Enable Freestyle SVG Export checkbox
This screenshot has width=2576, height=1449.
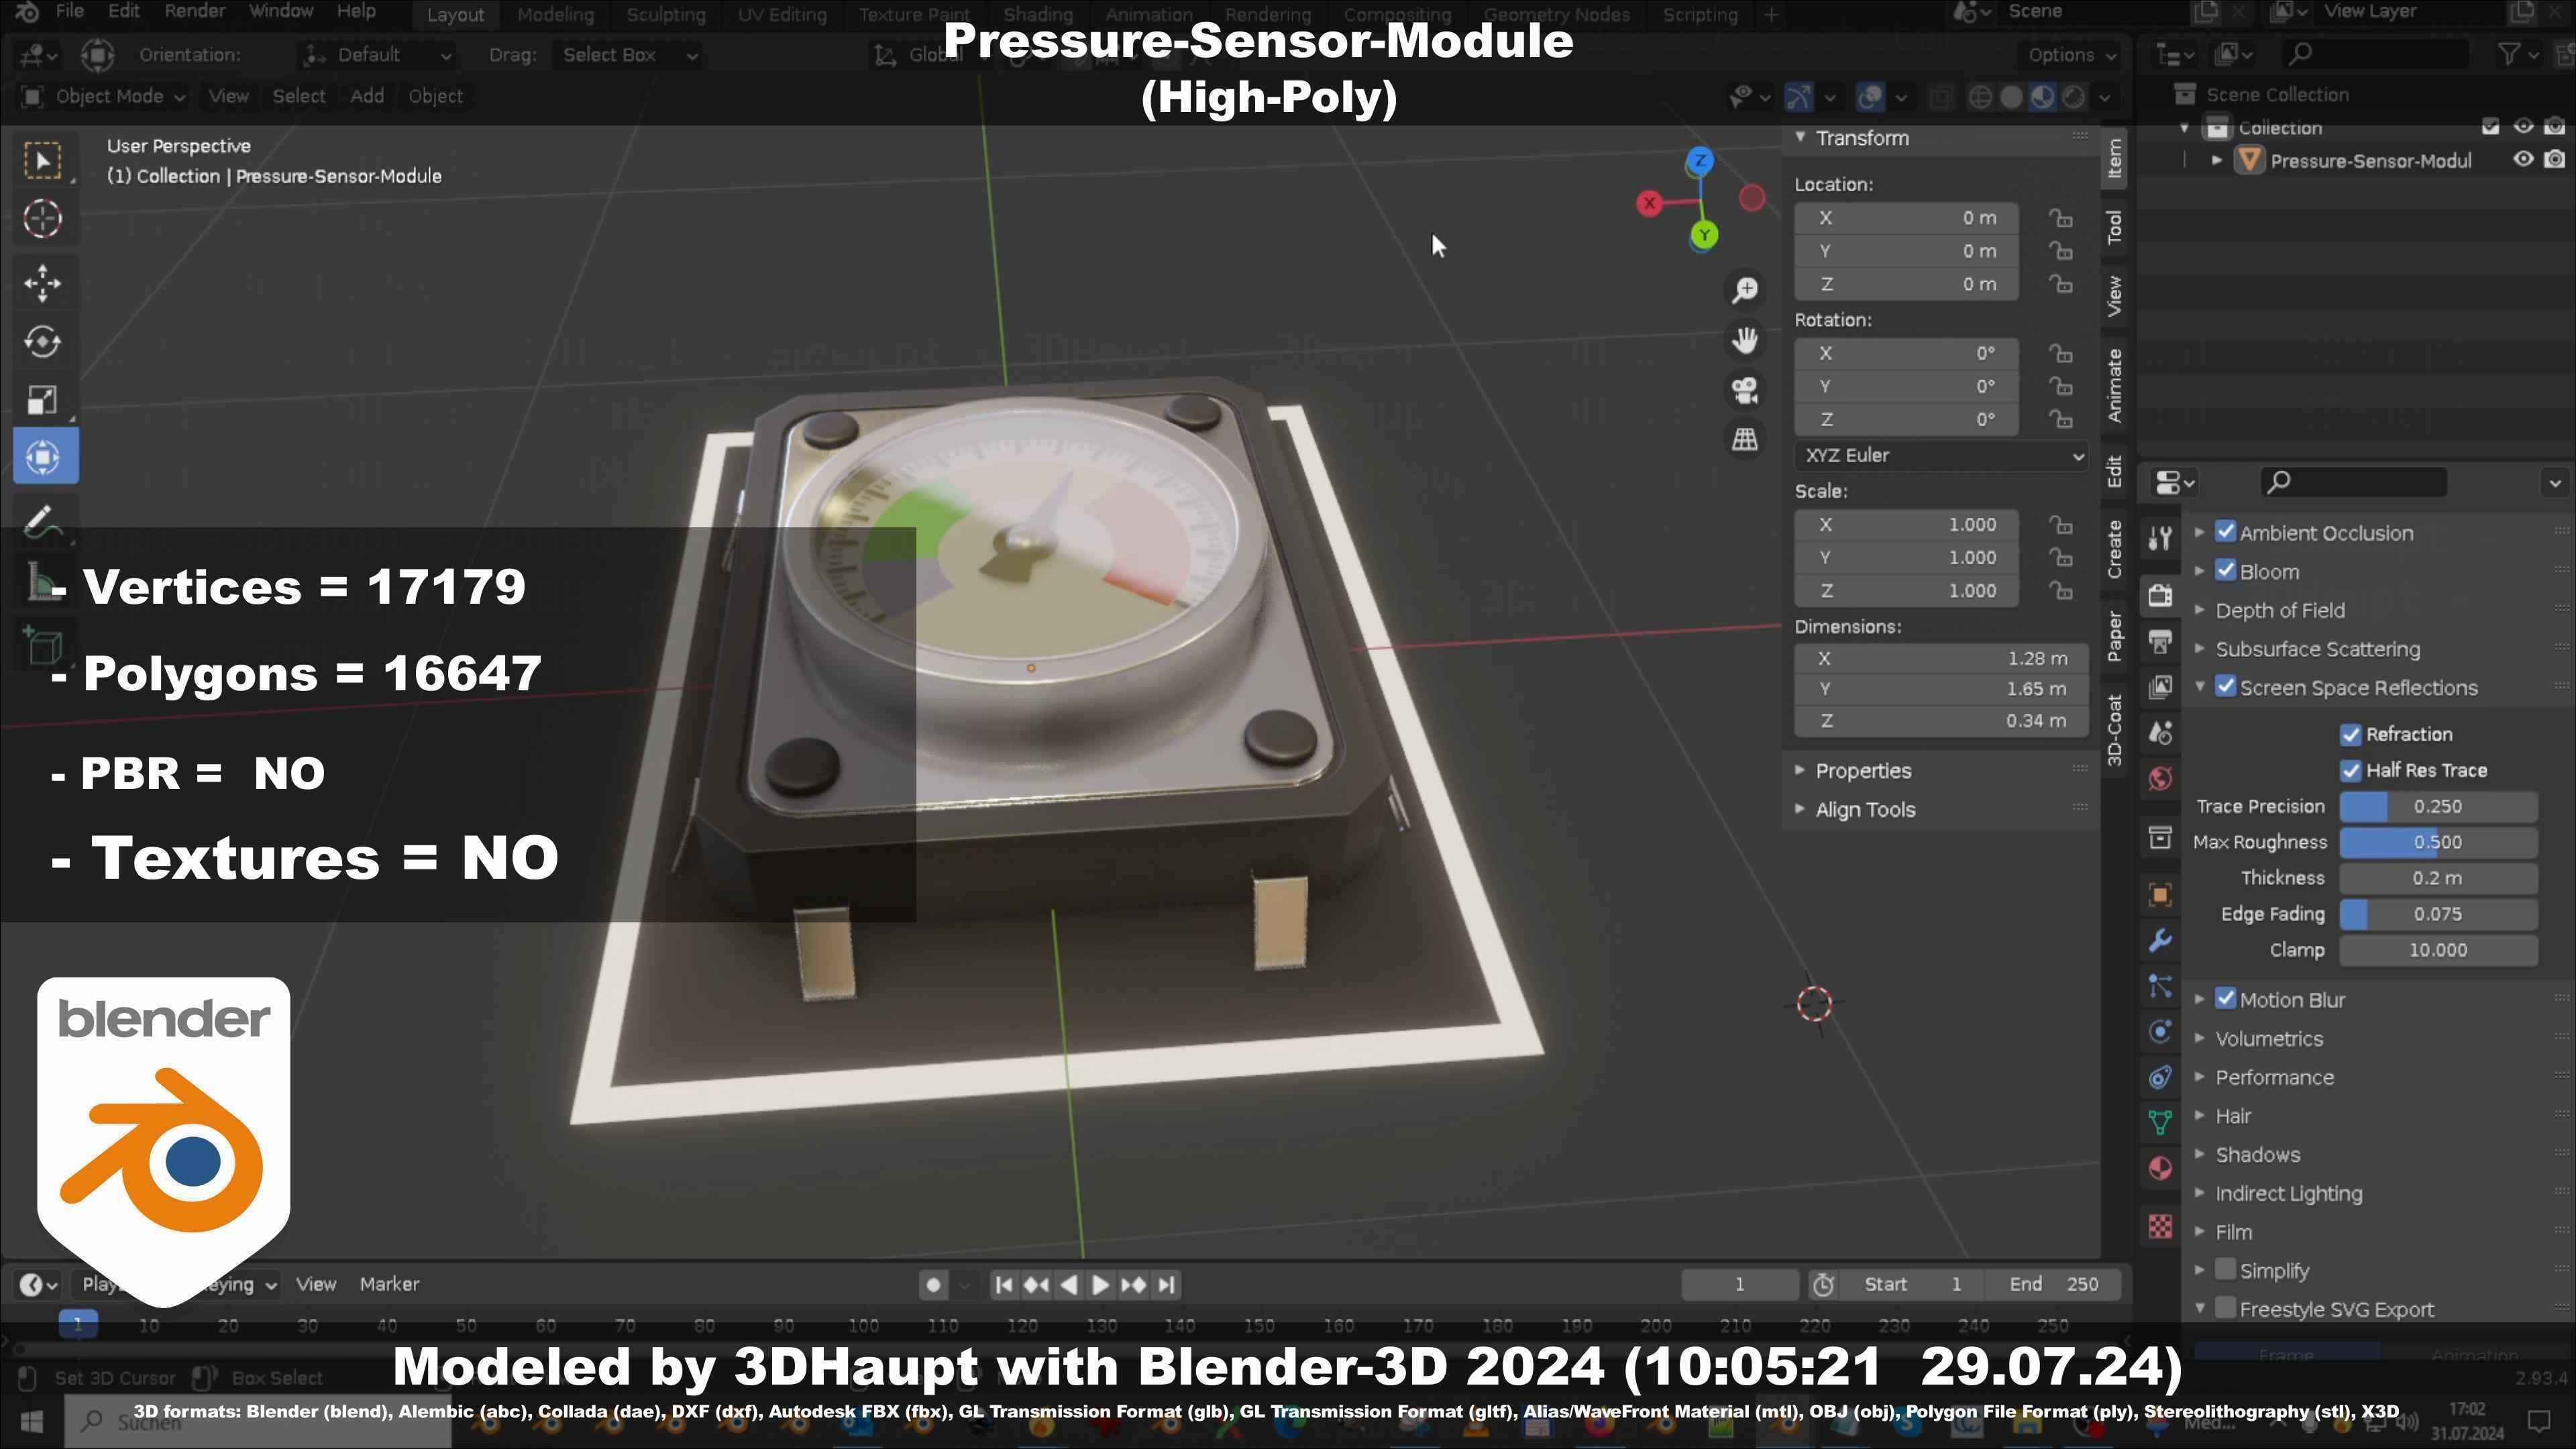(2226, 1308)
